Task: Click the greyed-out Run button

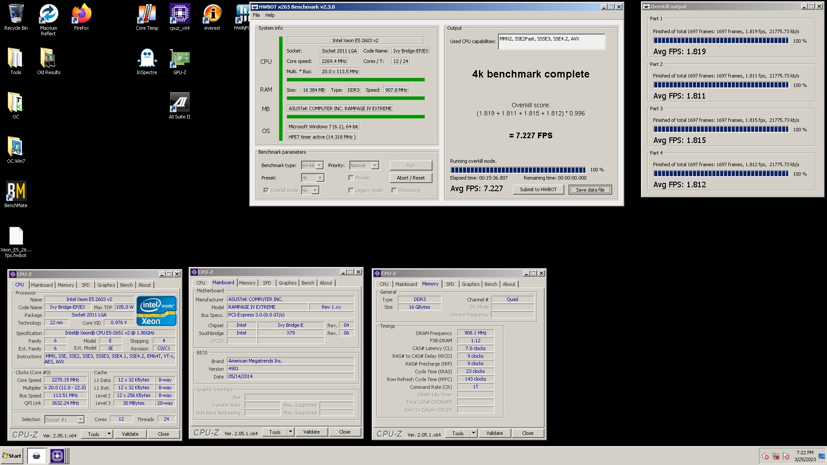Action: [x=411, y=165]
